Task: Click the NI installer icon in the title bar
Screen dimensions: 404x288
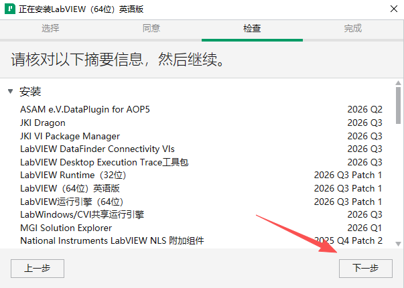Action: click(10, 9)
